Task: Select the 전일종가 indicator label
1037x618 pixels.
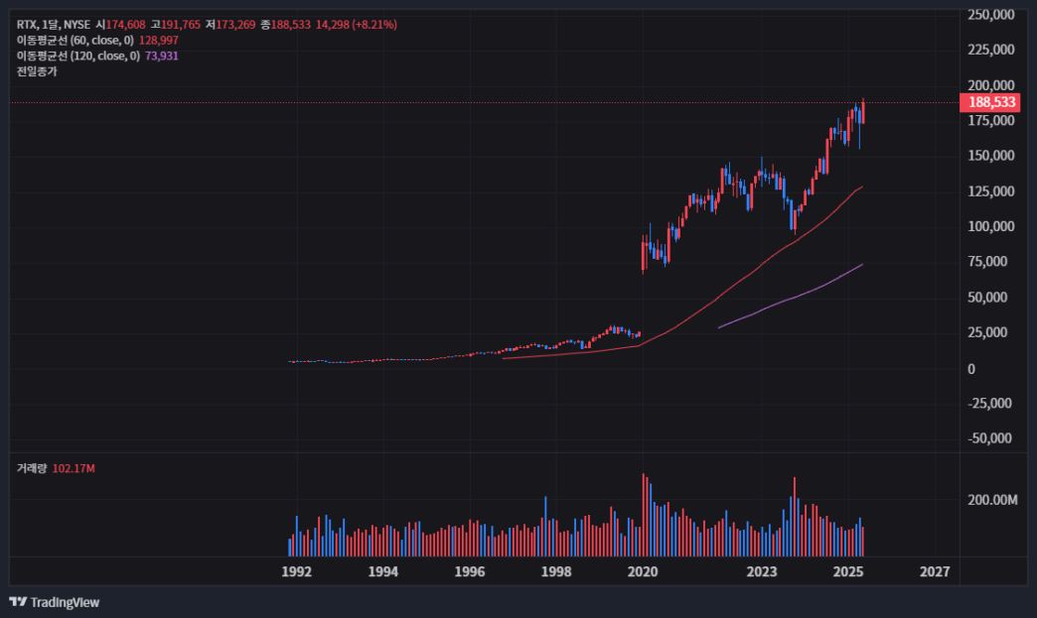Action: [x=37, y=71]
